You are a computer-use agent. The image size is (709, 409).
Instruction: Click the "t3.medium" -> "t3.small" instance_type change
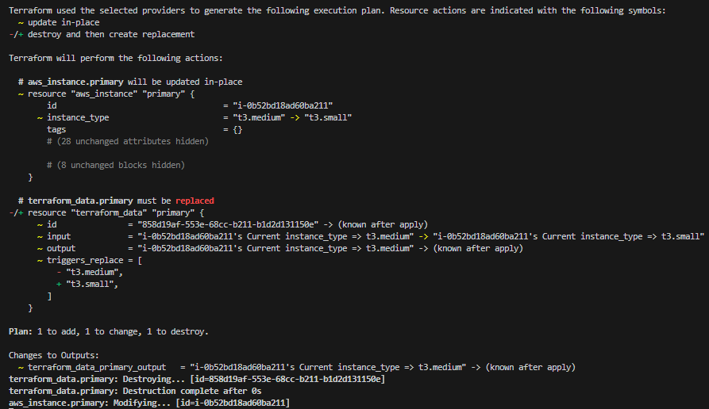pyautogui.click(x=292, y=117)
